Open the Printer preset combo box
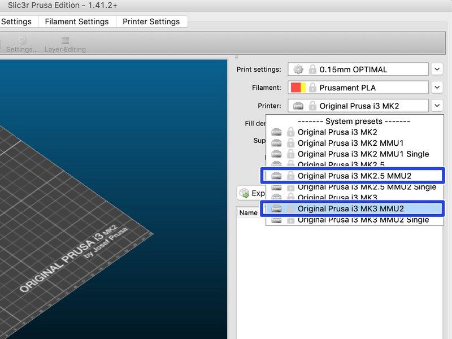 [x=358, y=106]
